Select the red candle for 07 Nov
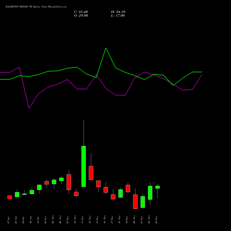This screenshot has height=231, width=231. click(x=69, y=182)
